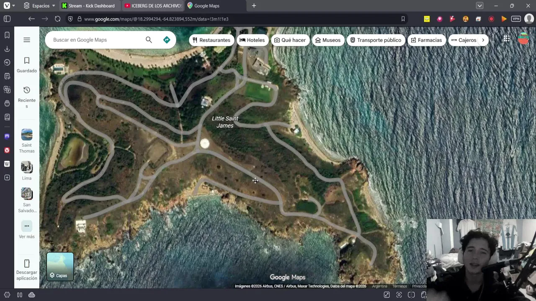The height and width of the screenshot is (301, 536).
Task: Open the Reading list side panel
Action: [x=7, y=117]
